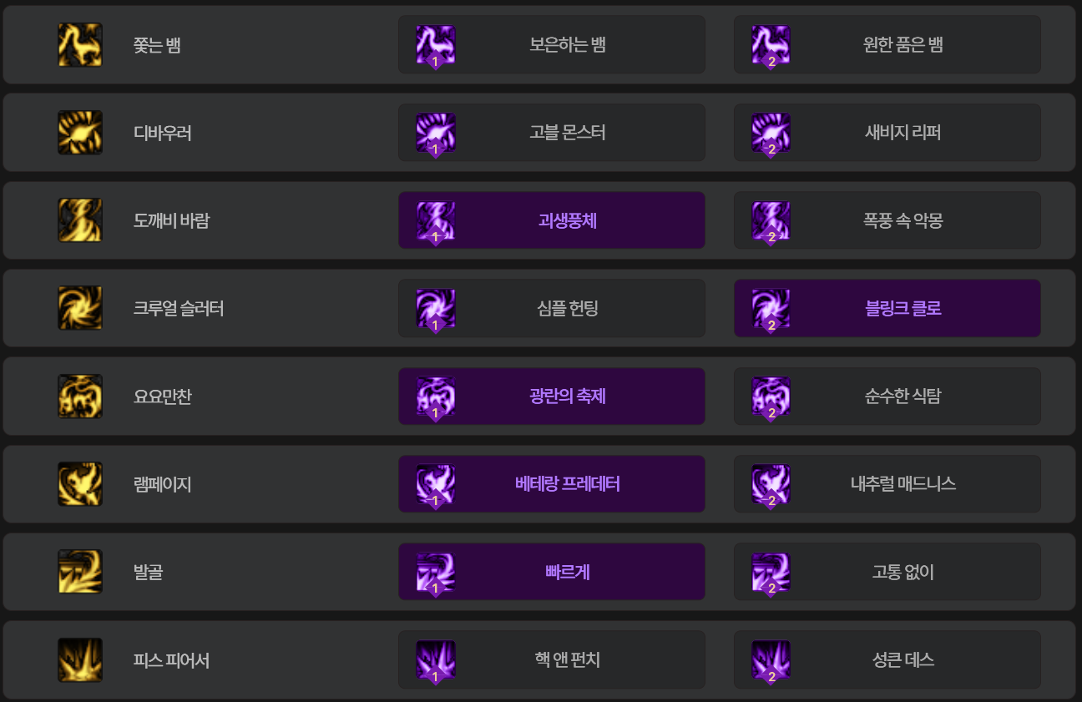Select the 핵 앤 펀치 option
This screenshot has height=702, width=1082.
click(552, 660)
